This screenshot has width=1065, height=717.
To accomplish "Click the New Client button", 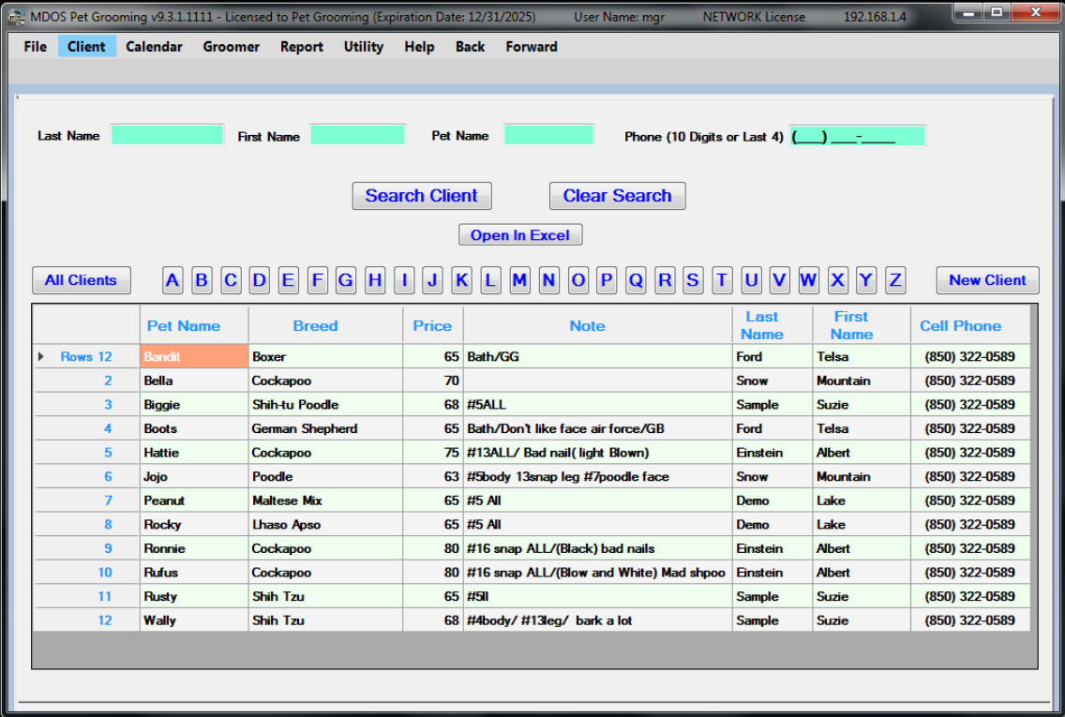I will coord(987,279).
